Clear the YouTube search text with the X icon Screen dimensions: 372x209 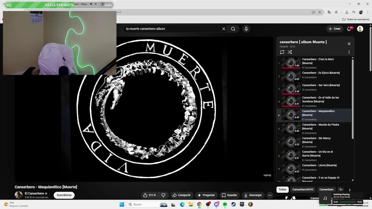(x=224, y=29)
